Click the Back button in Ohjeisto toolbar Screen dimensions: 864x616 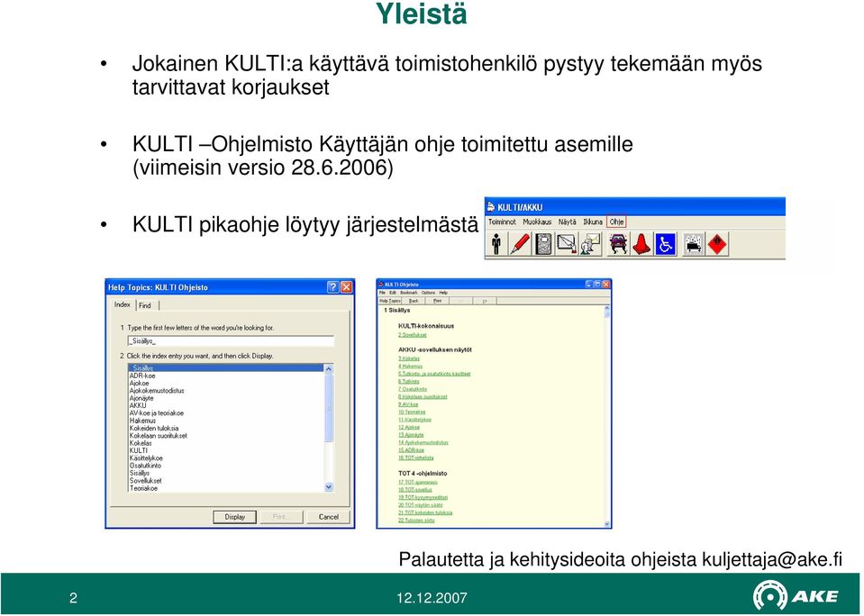click(x=414, y=301)
